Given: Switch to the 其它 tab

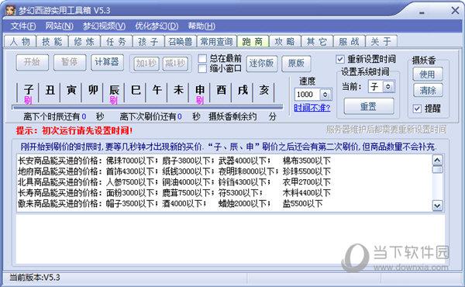Looking at the screenshot, I should (x=317, y=42).
